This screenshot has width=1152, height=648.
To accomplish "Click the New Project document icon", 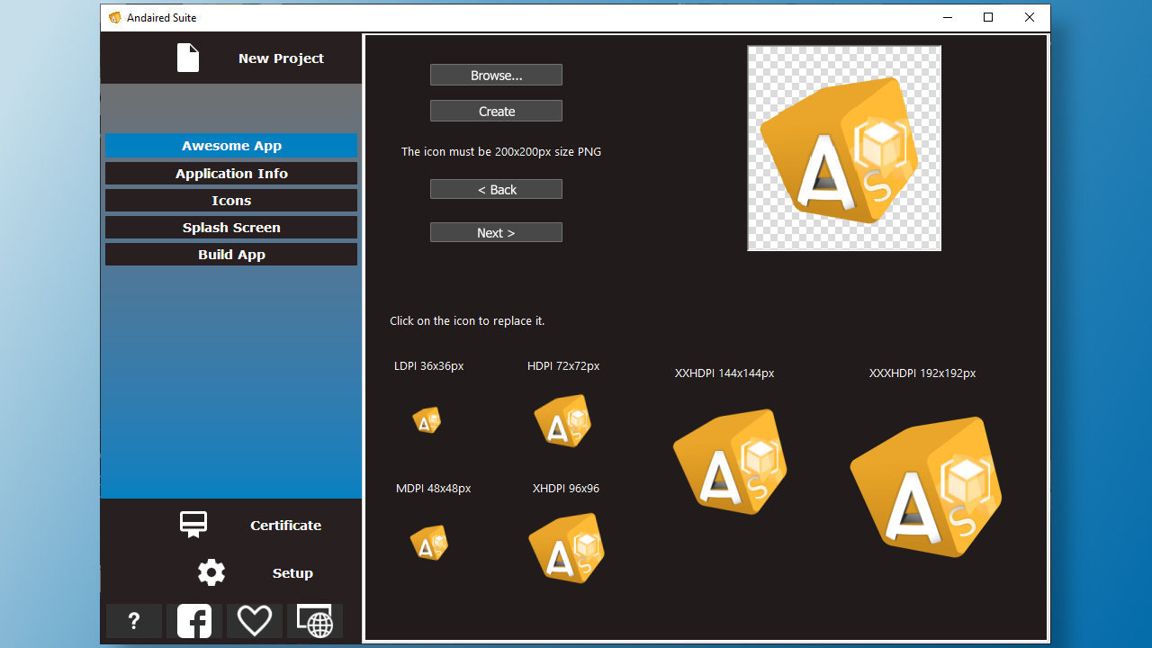I will (x=188, y=58).
